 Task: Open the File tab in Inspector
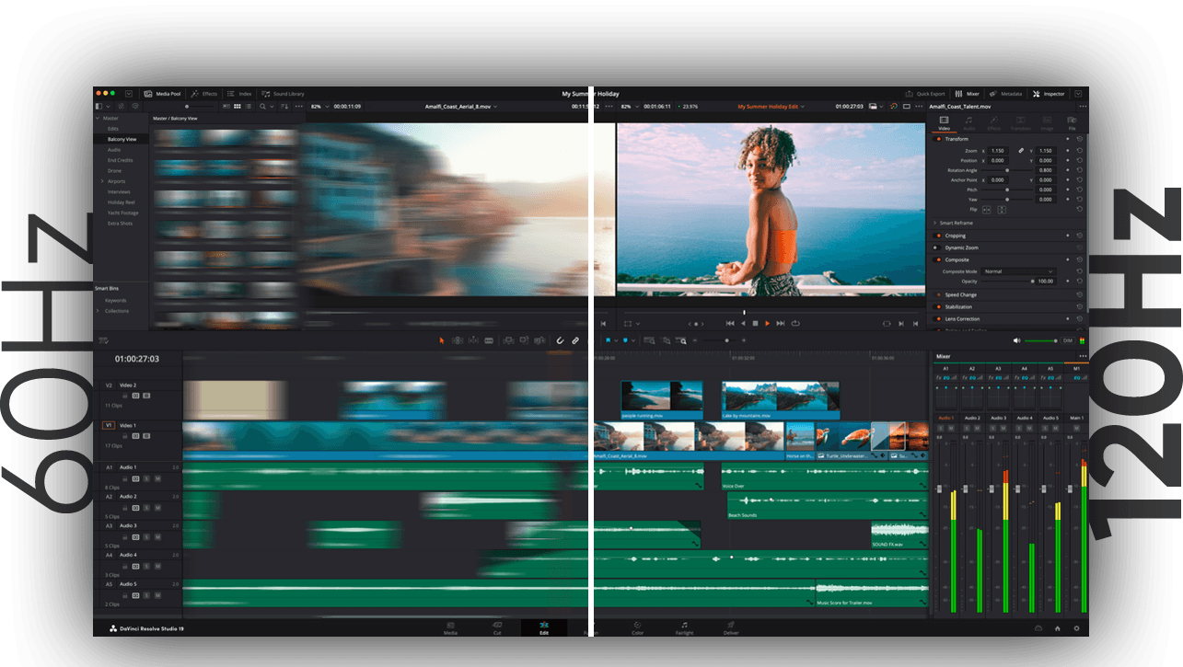(x=1072, y=122)
